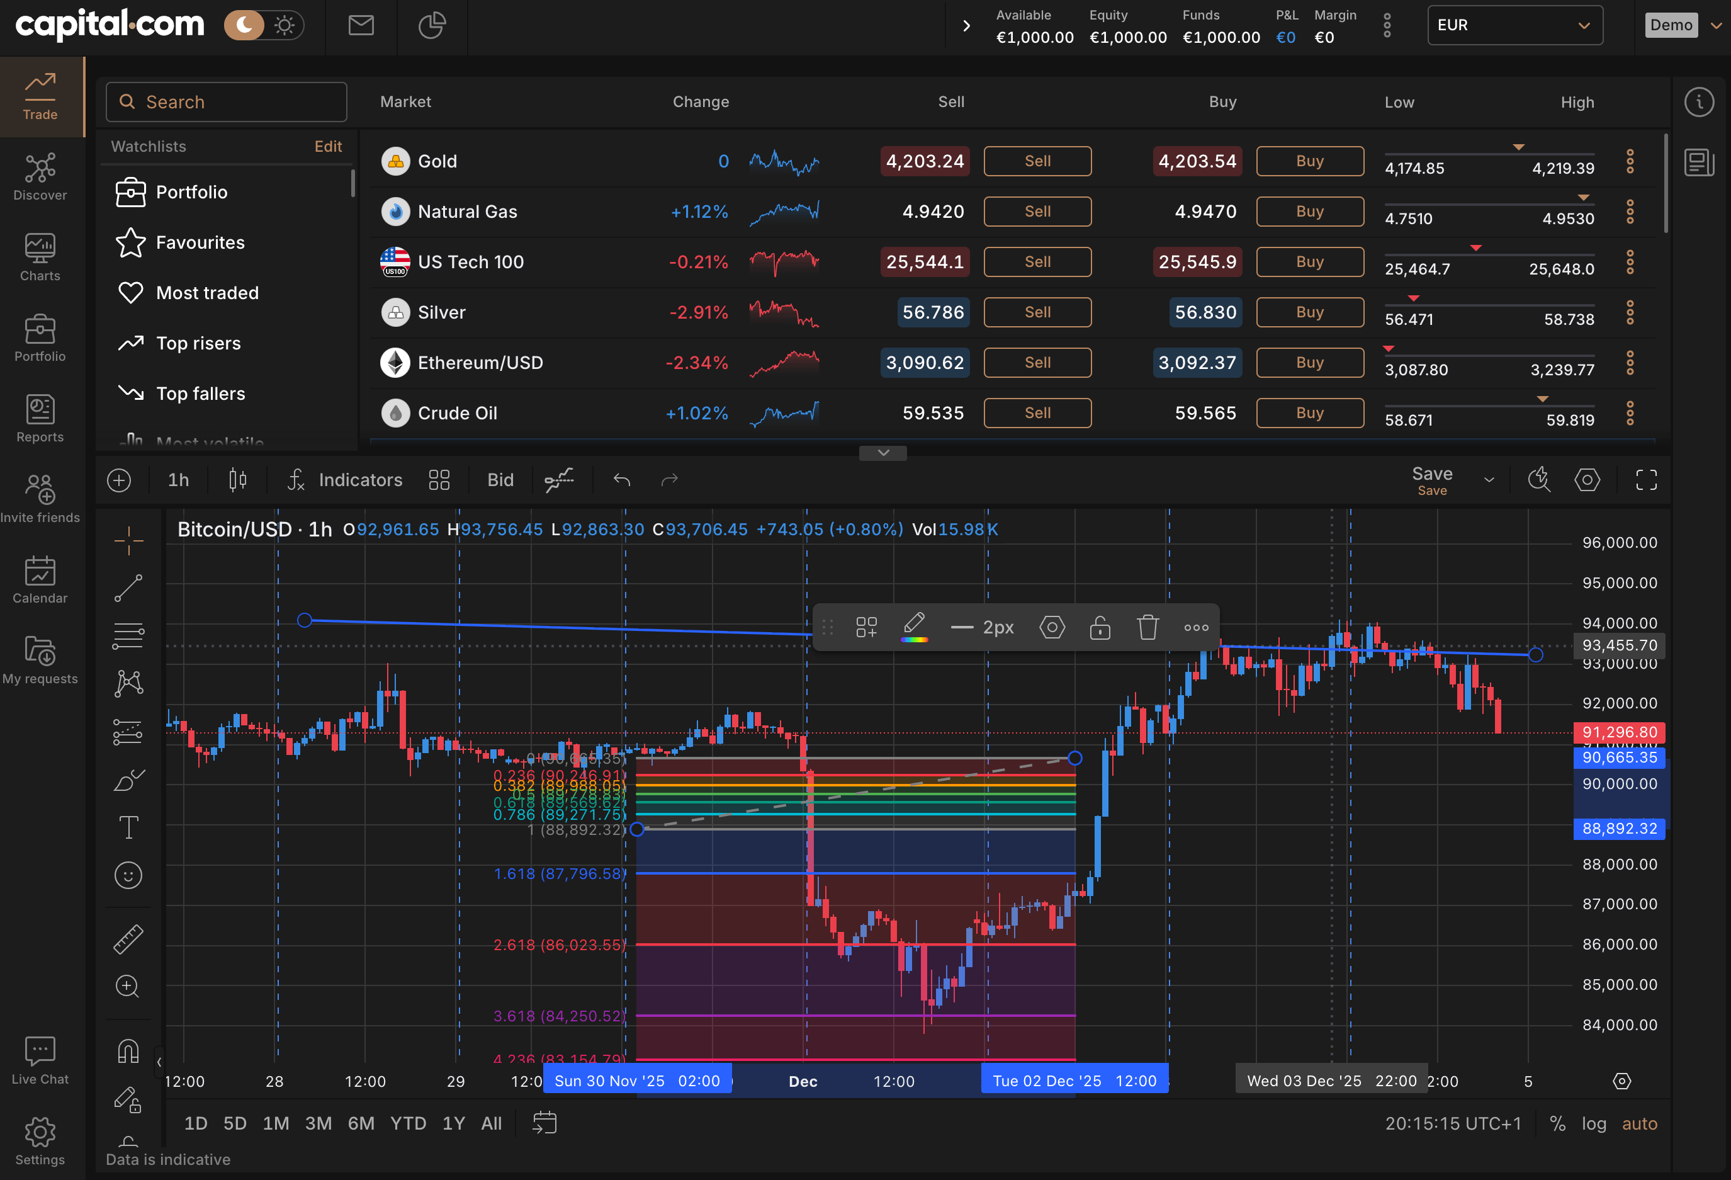Screen dimensions: 1731x1180
Task: Enter fullscreen chart mode
Action: coord(1646,480)
